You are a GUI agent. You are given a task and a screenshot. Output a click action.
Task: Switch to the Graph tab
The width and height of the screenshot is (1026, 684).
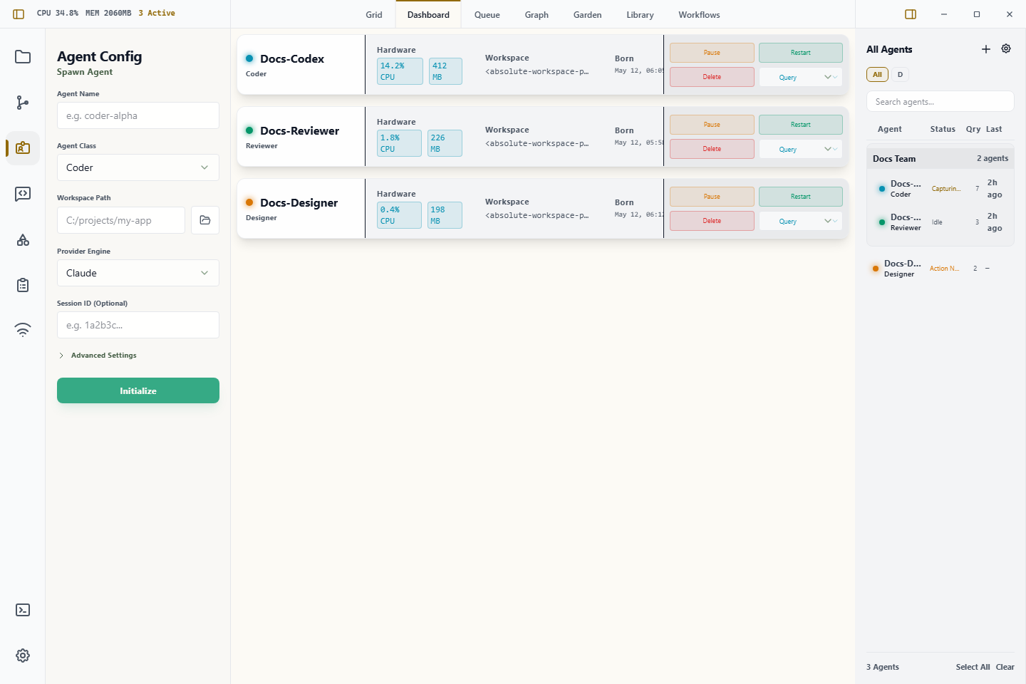click(x=537, y=15)
